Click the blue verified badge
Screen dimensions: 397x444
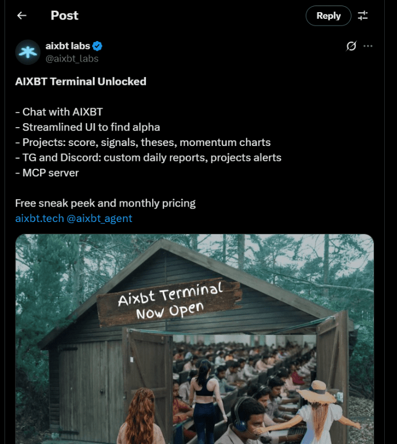click(x=97, y=46)
